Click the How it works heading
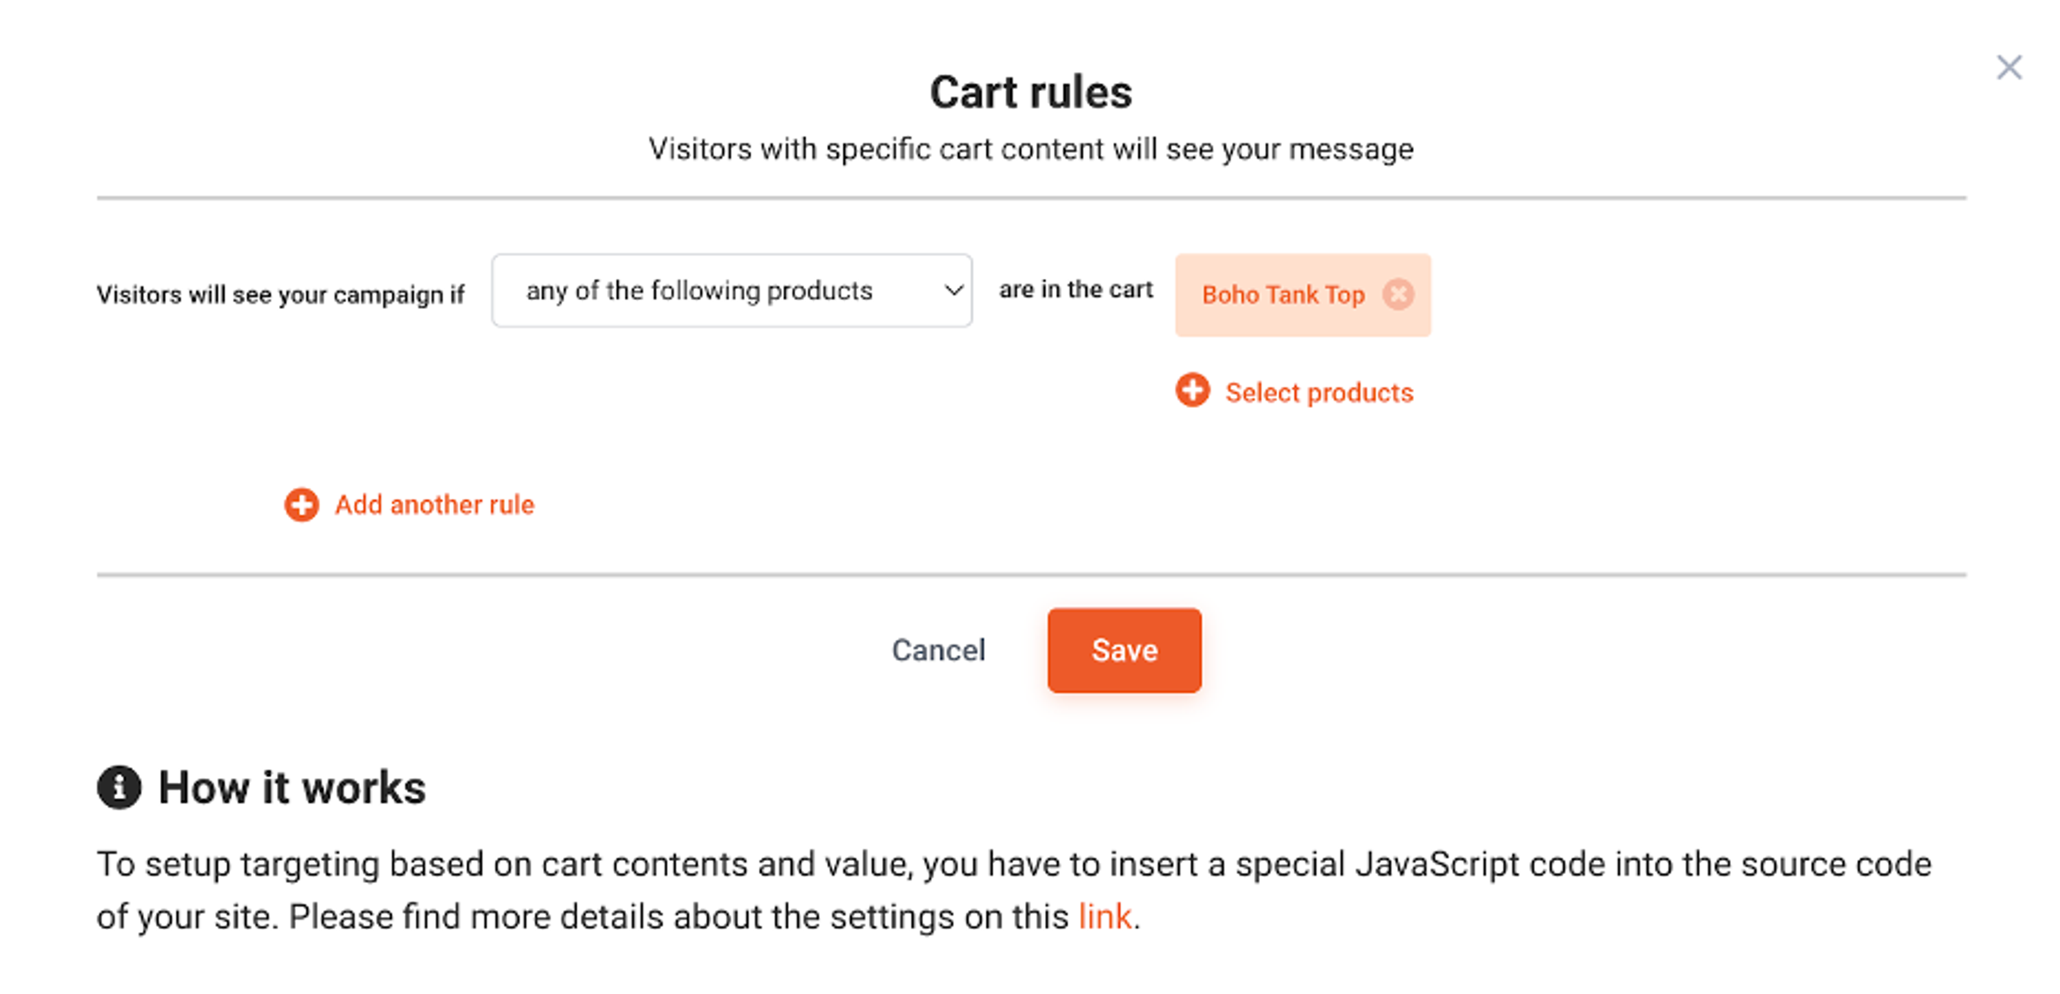Screen dimensions: 2060x994 coord(292,788)
